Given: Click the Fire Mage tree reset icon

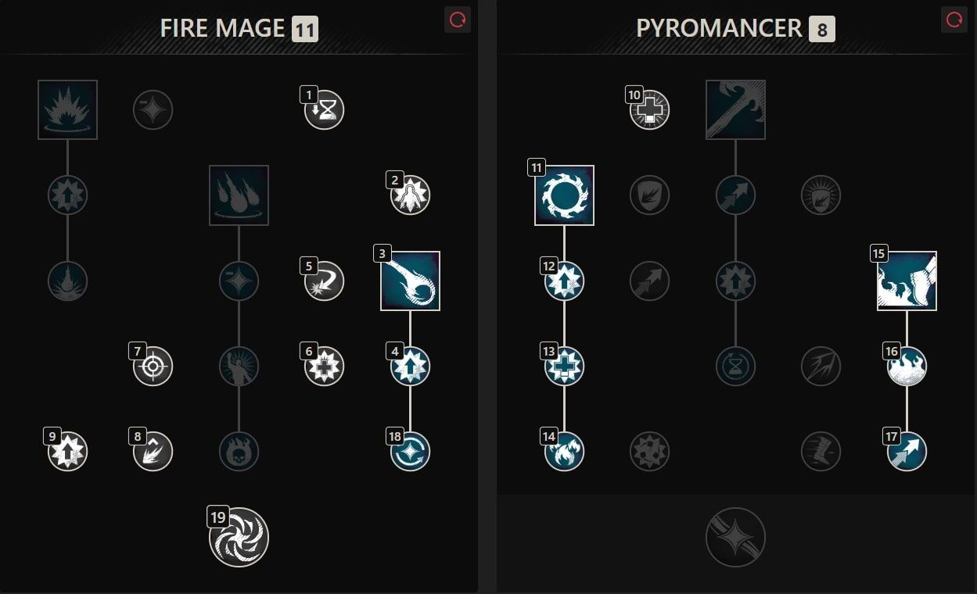Looking at the screenshot, I should pos(458,20).
